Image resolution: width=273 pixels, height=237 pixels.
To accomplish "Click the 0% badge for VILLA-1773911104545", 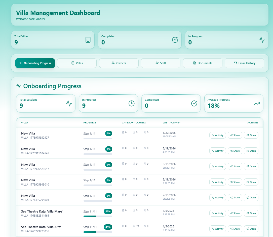I will [109, 149].
